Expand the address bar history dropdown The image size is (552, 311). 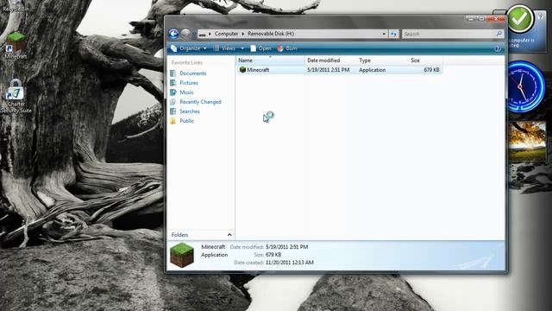[x=384, y=34]
